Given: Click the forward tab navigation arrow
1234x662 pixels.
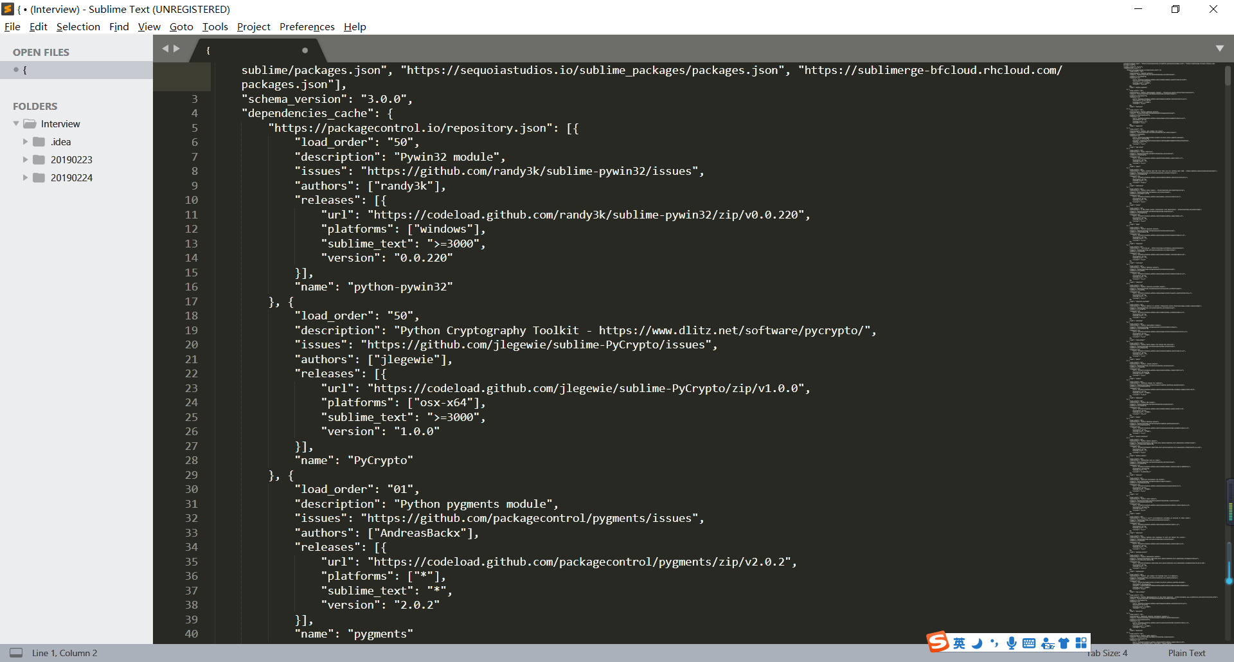Looking at the screenshot, I should pos(177,48).
